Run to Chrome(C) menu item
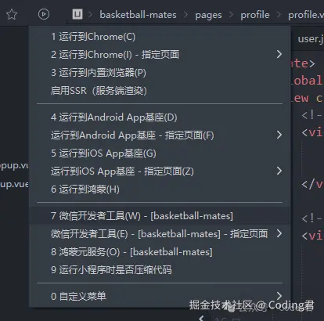Image resolution: width=324 pixels, height=321 pixels. (x=160, y=37)
